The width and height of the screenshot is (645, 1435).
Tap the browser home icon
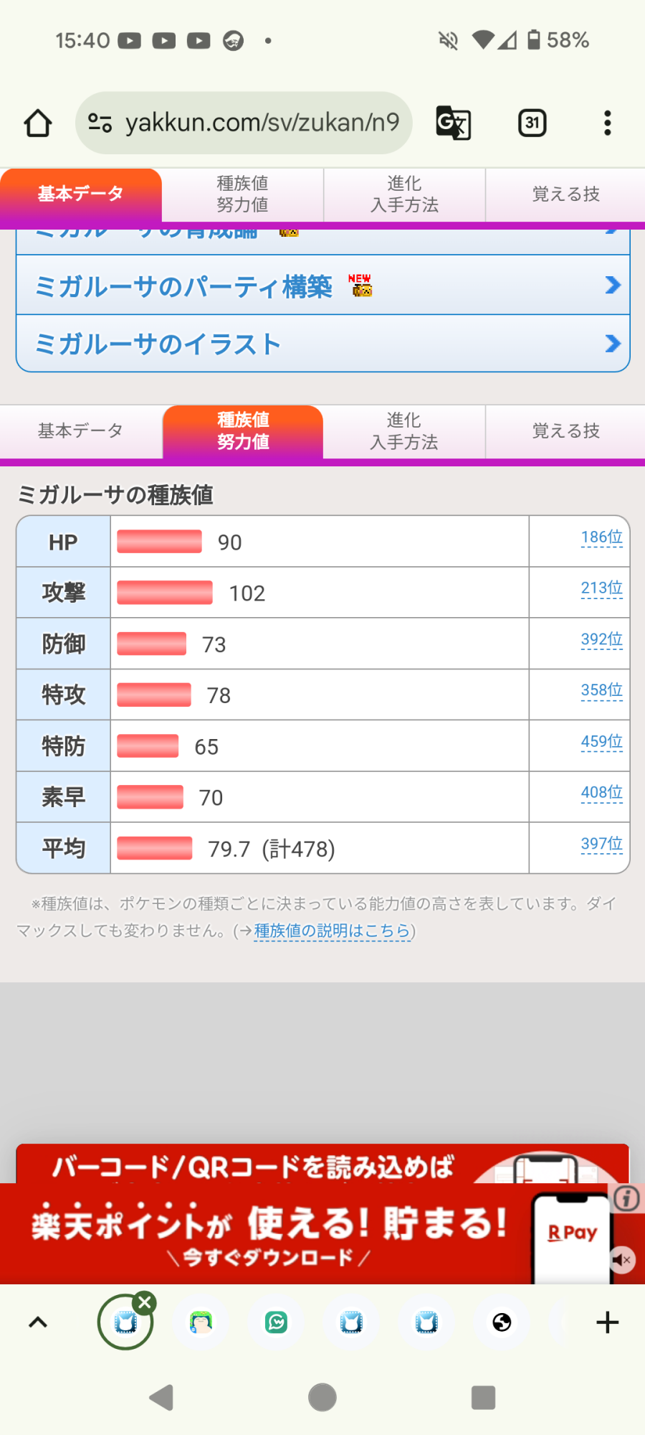pos(38,123)
